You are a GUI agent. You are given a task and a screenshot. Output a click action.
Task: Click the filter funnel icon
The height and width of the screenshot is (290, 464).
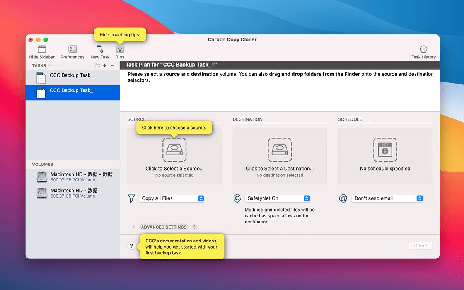click(131, 198)
